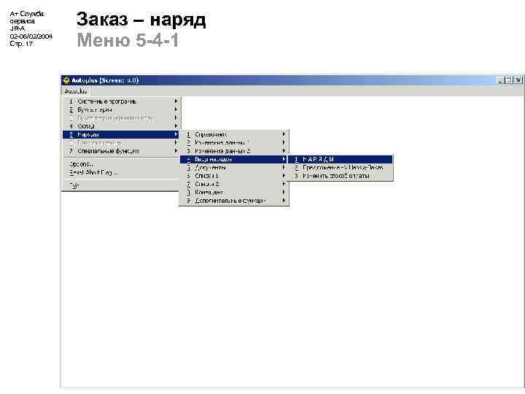This screenshot has height=394, width=525.
Task: Open submenu item 5 Документы
Action: tap(234, 168)
